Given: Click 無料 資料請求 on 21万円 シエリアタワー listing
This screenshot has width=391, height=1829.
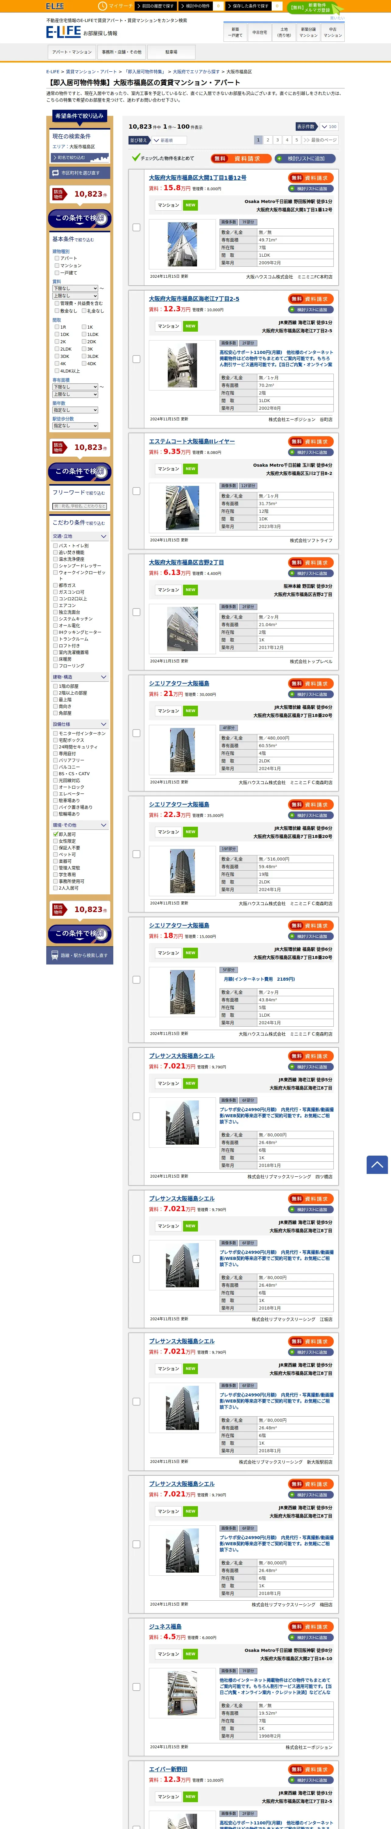Looking at the screenshot, I should (x=311, y=683).
